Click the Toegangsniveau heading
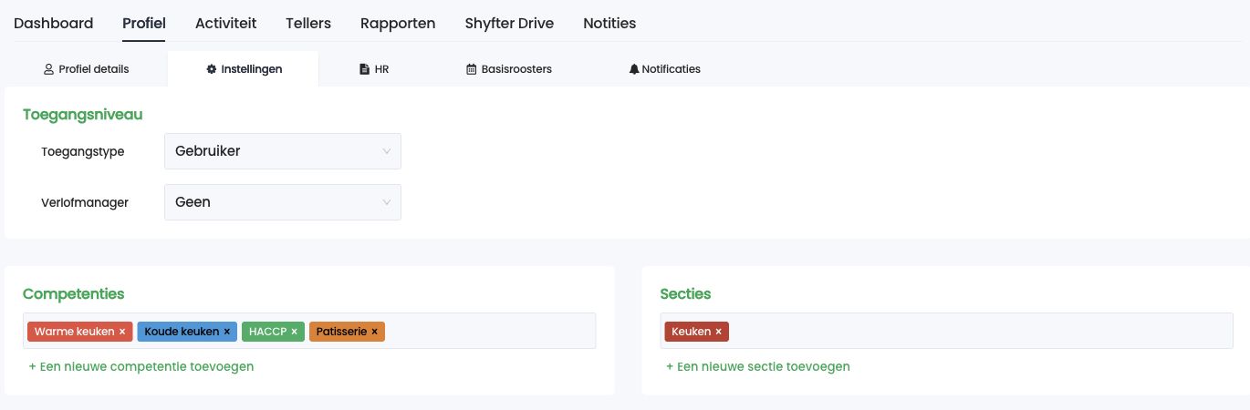Screen dimensions: 1250x410 (82, 115)
